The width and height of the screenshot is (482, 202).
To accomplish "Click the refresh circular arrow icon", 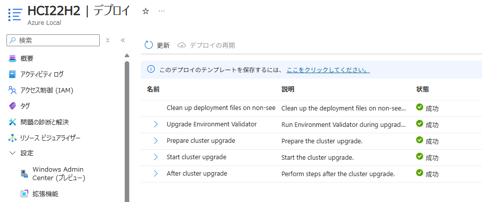I will coord(149,45).
